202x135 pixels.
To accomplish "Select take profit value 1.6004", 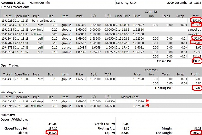I will click(111, 48).
